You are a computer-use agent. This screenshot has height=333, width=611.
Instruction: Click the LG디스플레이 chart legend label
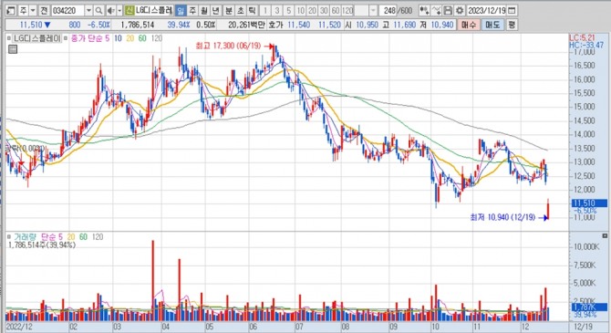[37, 38]
